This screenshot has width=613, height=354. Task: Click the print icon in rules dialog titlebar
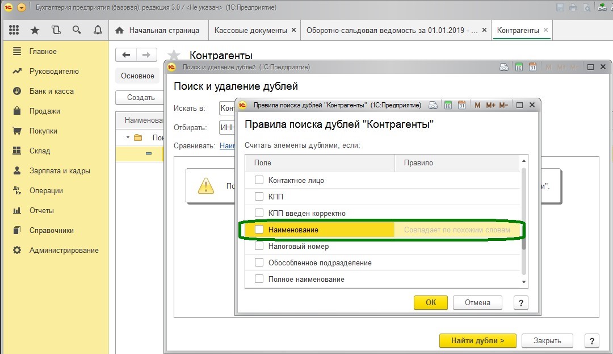click(x=433, y=105)
